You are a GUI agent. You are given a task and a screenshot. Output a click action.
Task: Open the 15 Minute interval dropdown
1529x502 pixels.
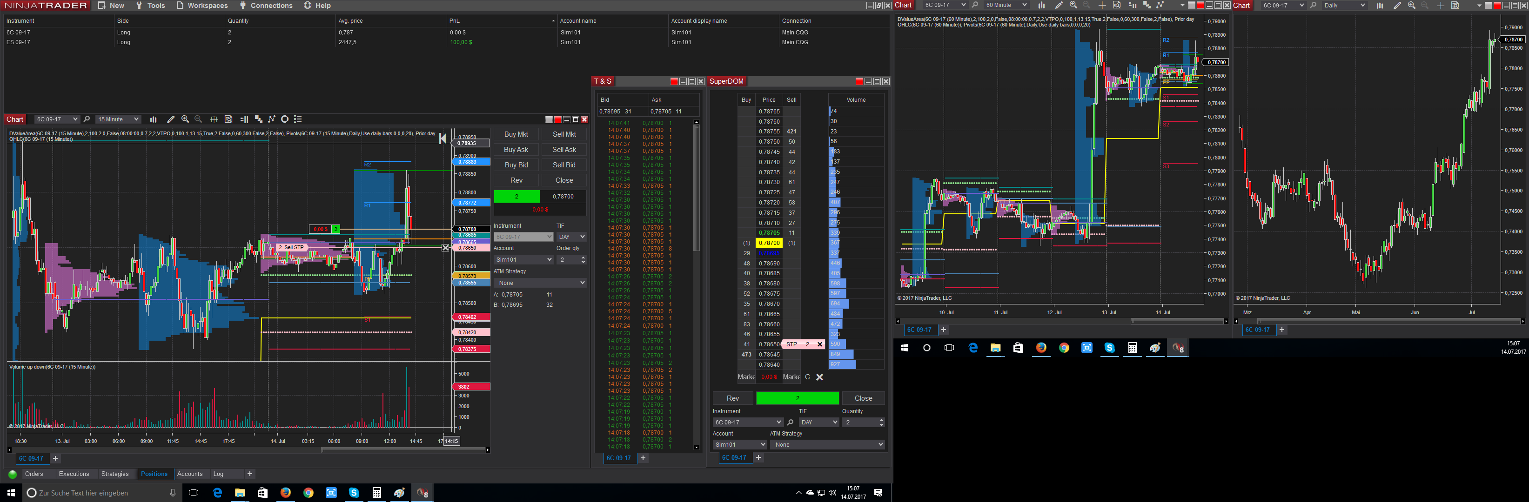coord(118,119)
